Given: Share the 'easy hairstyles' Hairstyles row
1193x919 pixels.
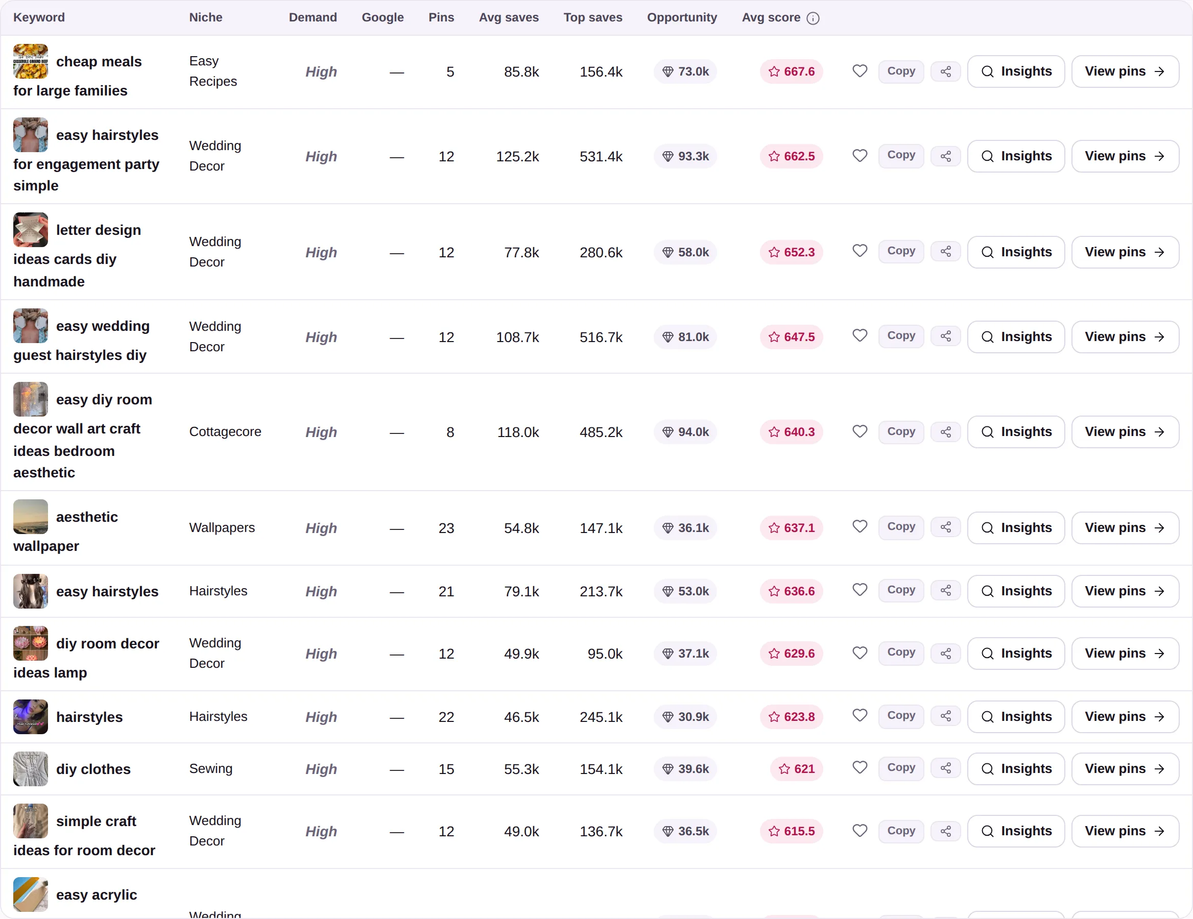Looking at the screenshot, I should click(945, 591).
